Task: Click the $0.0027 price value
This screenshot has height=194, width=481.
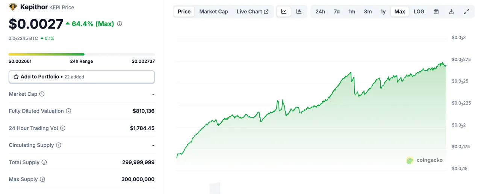Action: click(36, 24)
